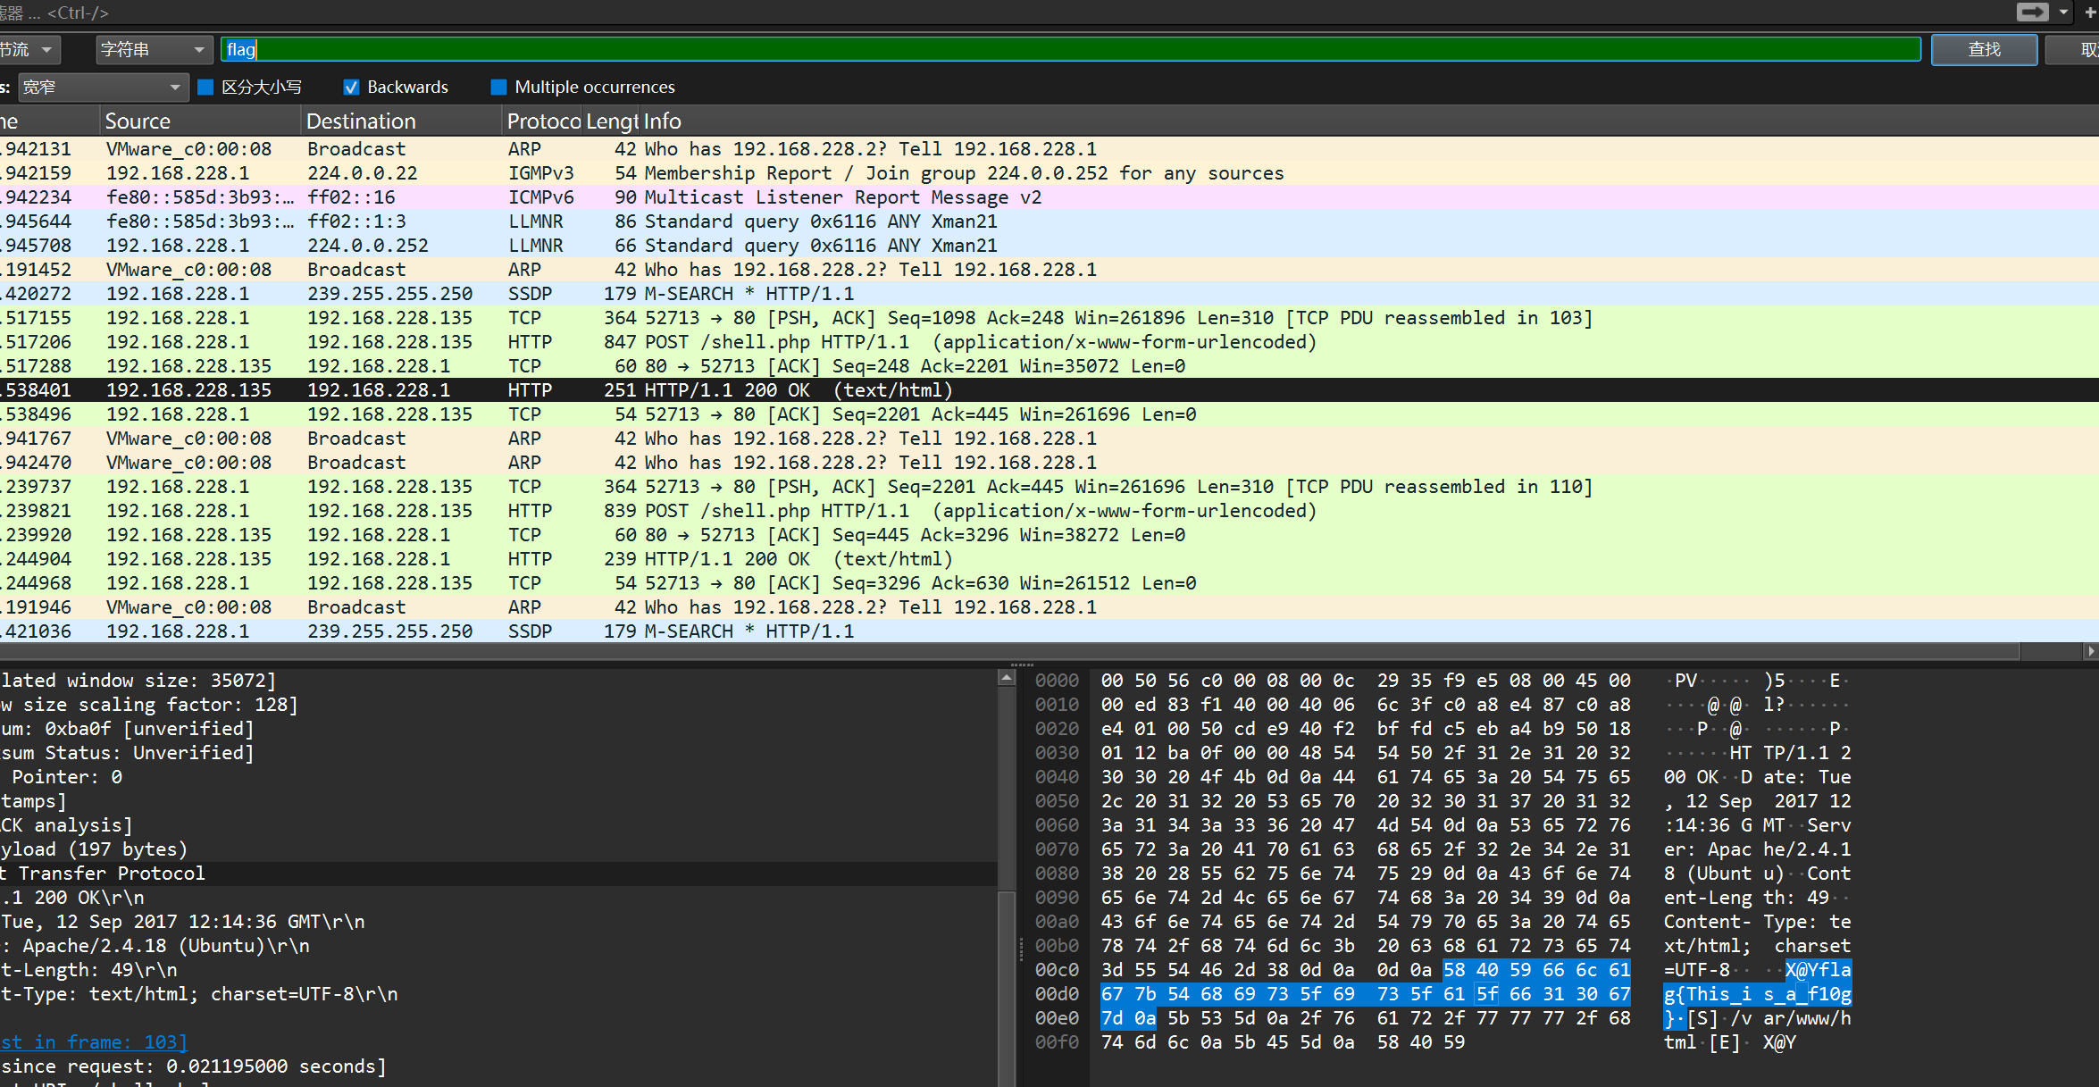Click the apply display filter arrow icon
2099x1087 pixels.
[2032, 12]
